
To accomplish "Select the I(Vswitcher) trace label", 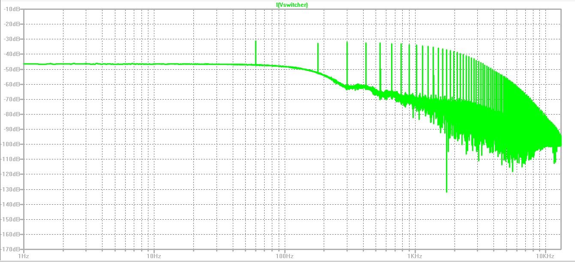I will (291, 5).
